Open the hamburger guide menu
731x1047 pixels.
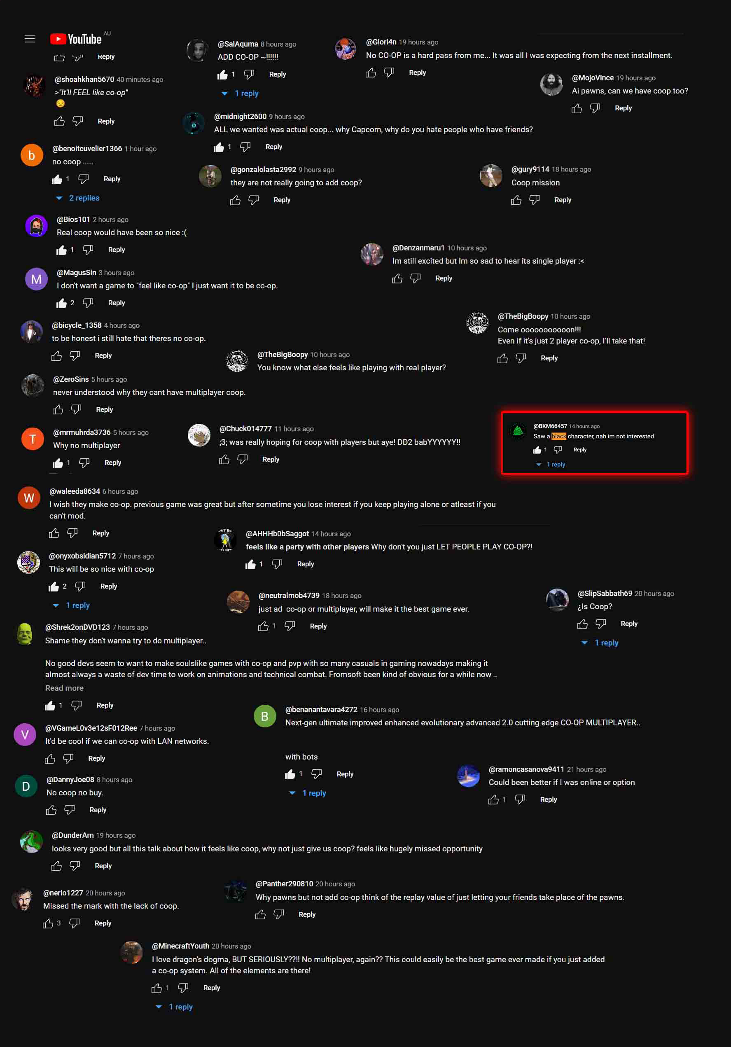pyautogui.click(x=30, y=39)
